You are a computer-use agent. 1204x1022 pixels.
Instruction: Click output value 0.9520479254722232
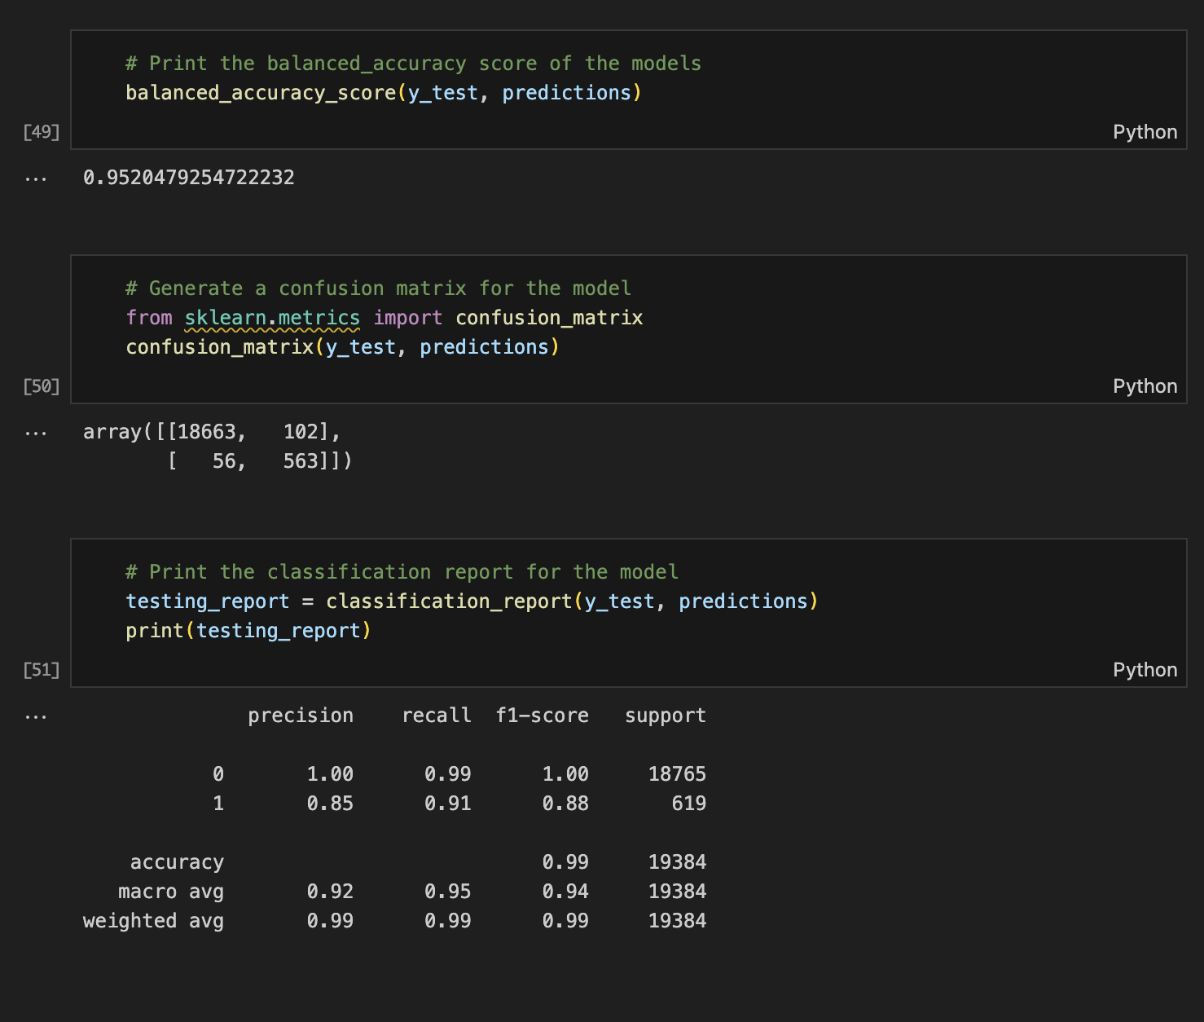pyautogui.click(x=189, y=178)
